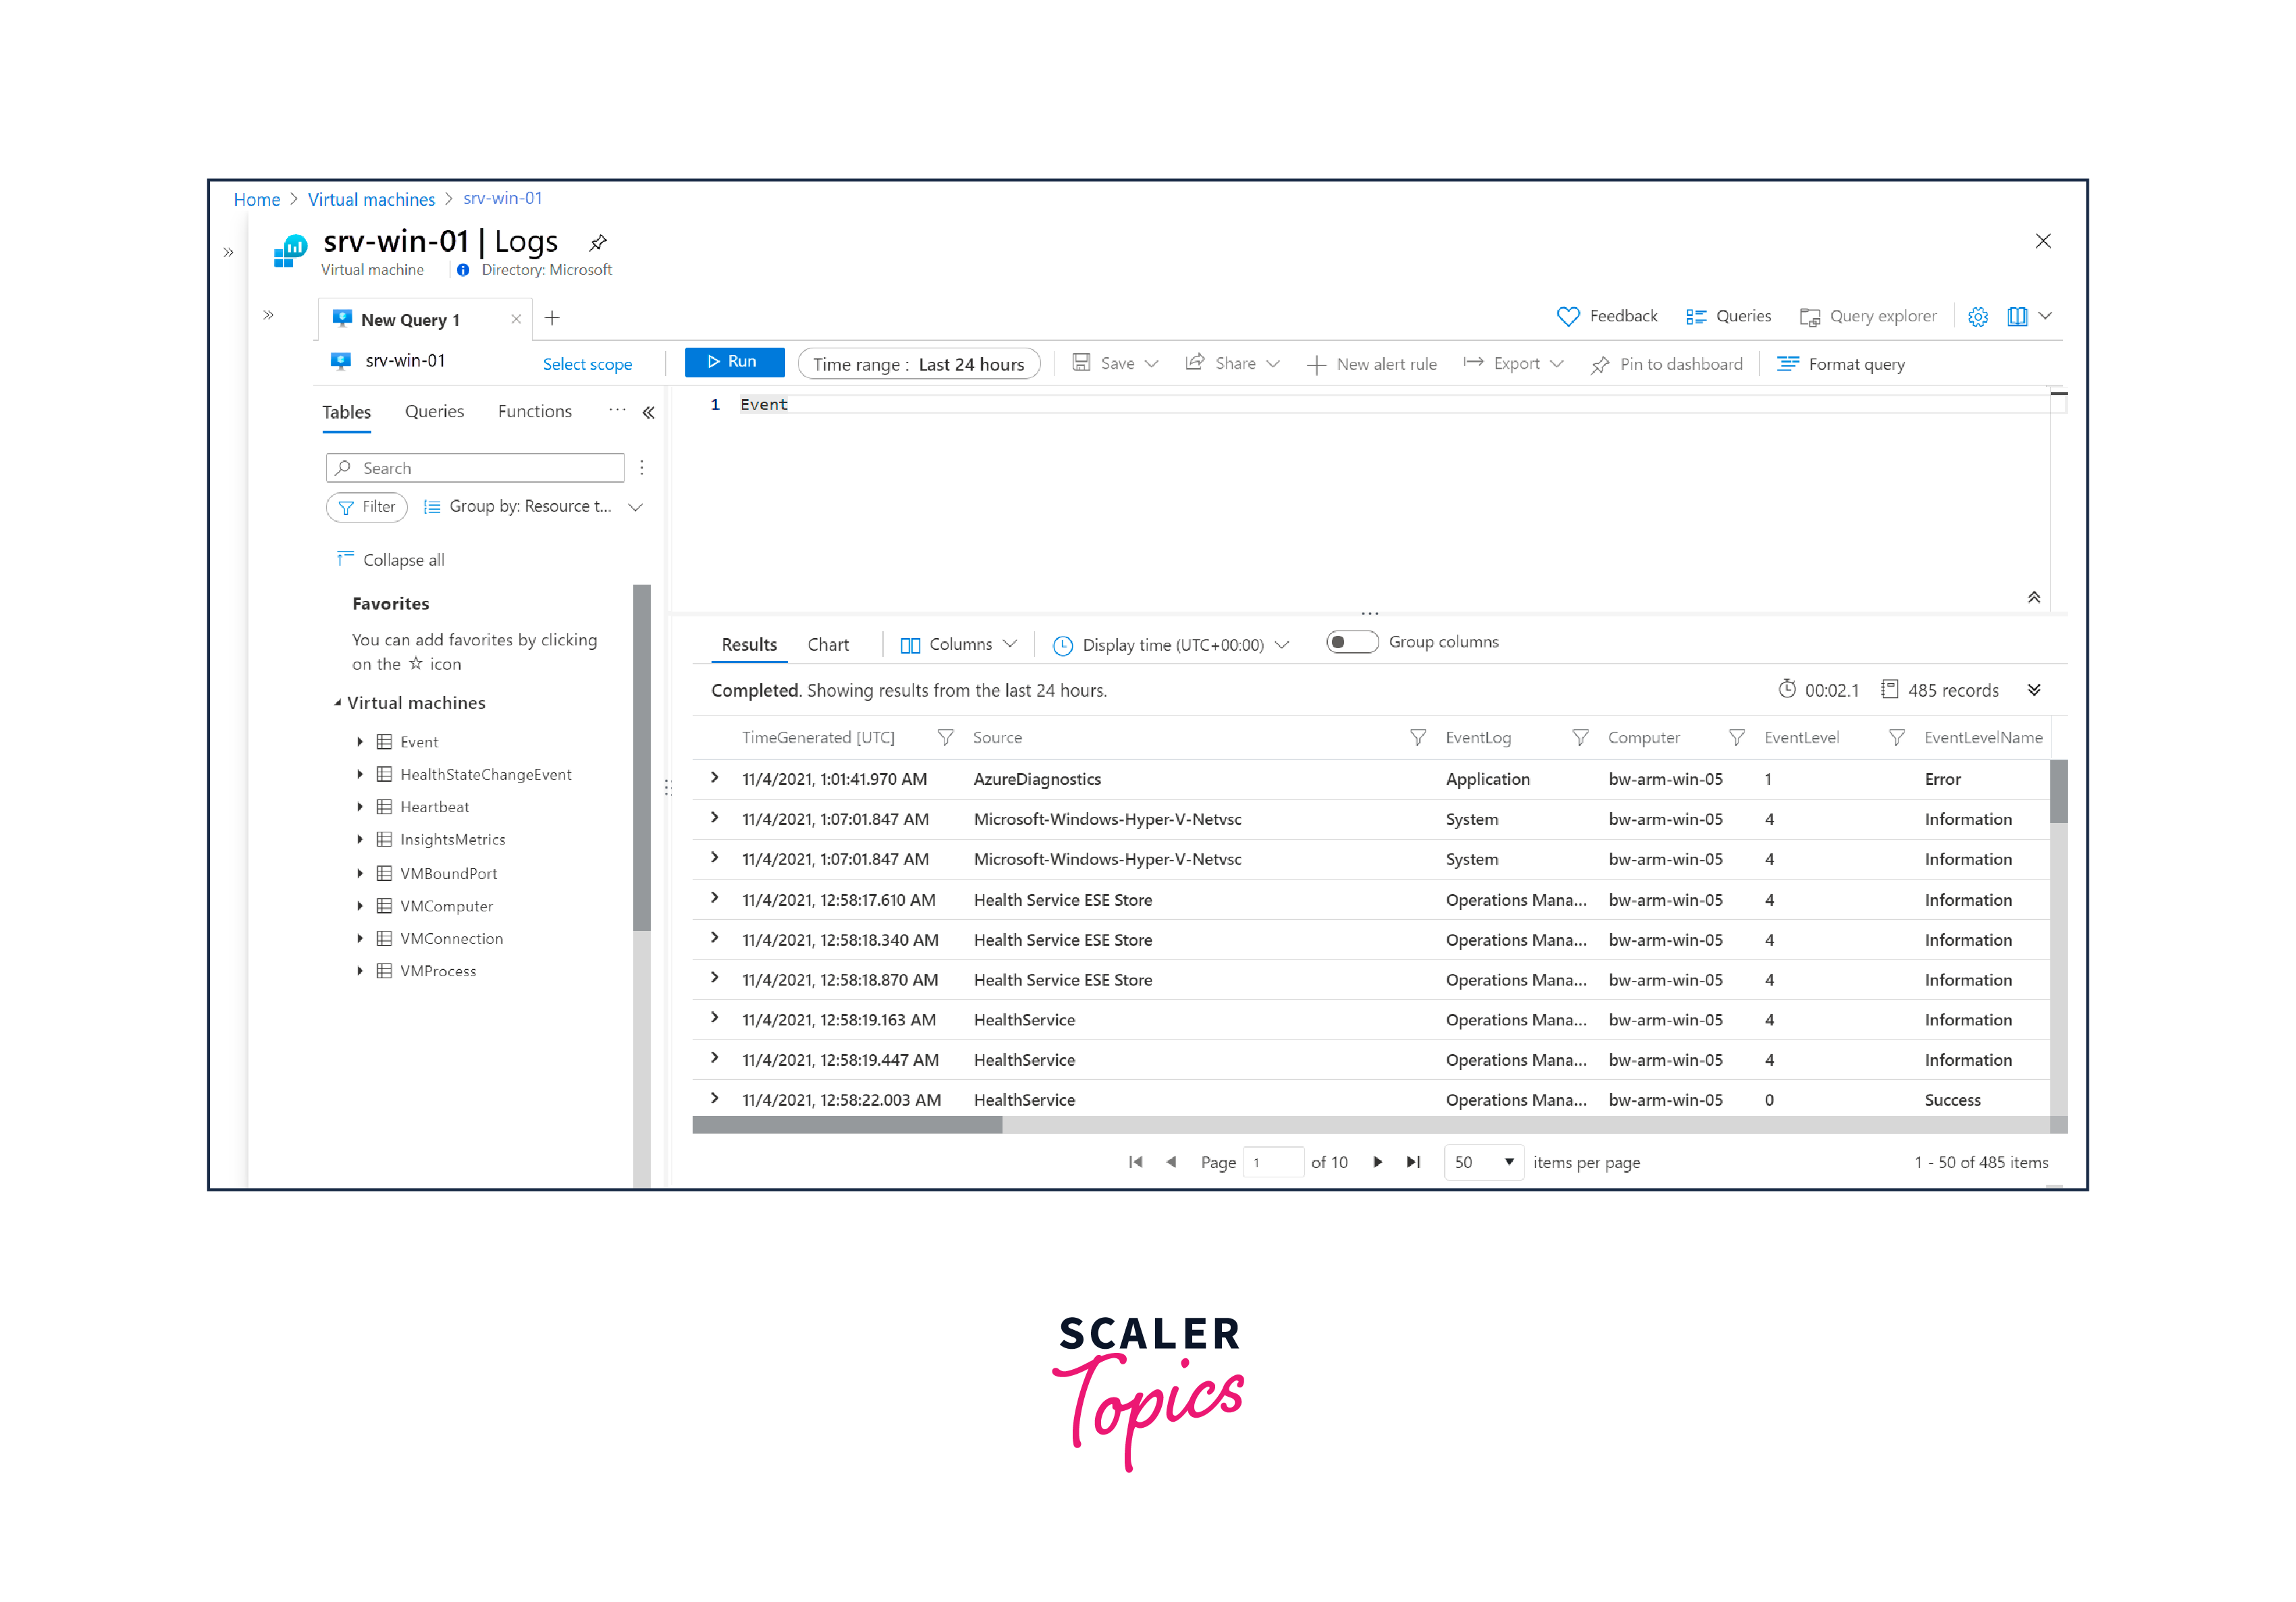
Task: Open the items per page dropdown
Action: coord(1483,1162)
